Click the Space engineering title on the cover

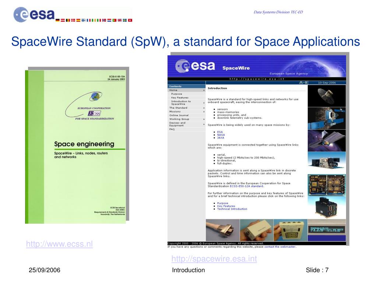[x=84, y=144]
